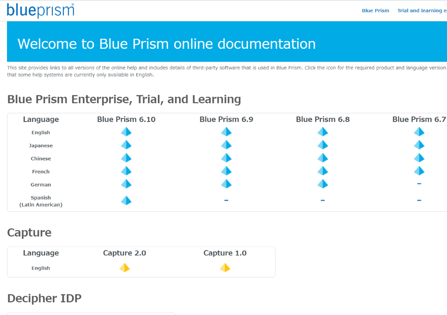Open French help for Blue Prism 6.9
The image size is (447, 315).
tap(226, 171)
